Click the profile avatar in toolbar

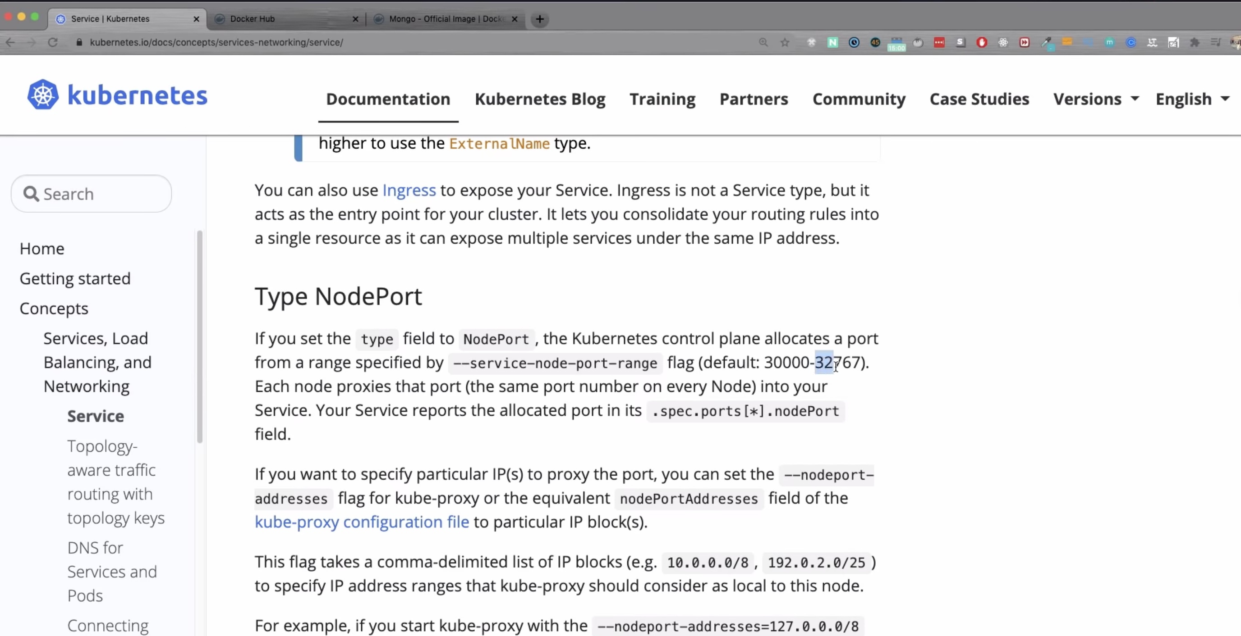[x=1236, y=42]
